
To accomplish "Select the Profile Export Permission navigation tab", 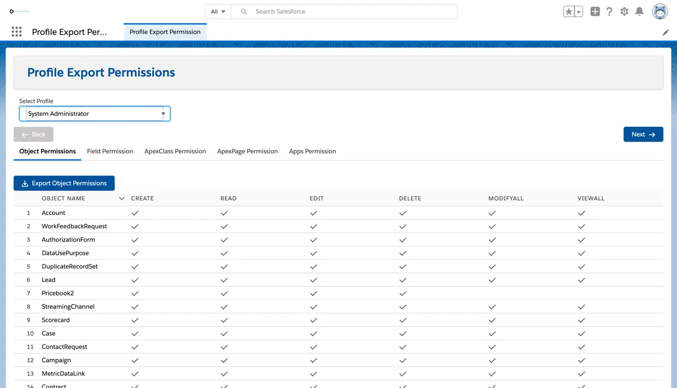I will (x=165, y=32).
